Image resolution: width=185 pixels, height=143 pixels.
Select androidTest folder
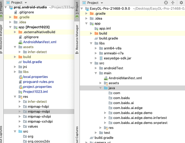[x=113, y=68]
